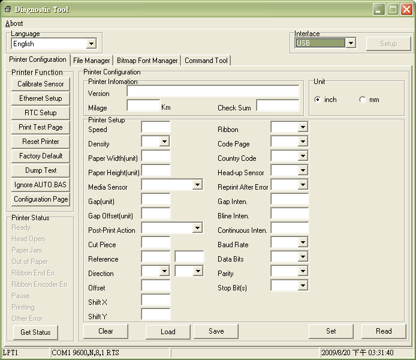Select the mm unit radio button
This screenshot has height=360, width=416.
pos(363,100)
